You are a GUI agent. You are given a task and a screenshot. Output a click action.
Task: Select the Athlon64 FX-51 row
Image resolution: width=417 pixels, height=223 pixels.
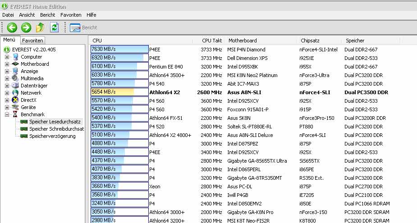tap(238, 118)
